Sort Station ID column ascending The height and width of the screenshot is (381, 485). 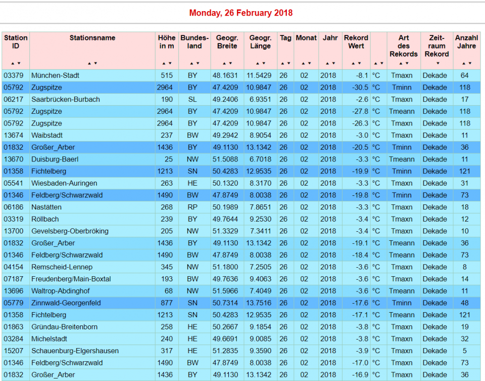[x=13, y=63]
